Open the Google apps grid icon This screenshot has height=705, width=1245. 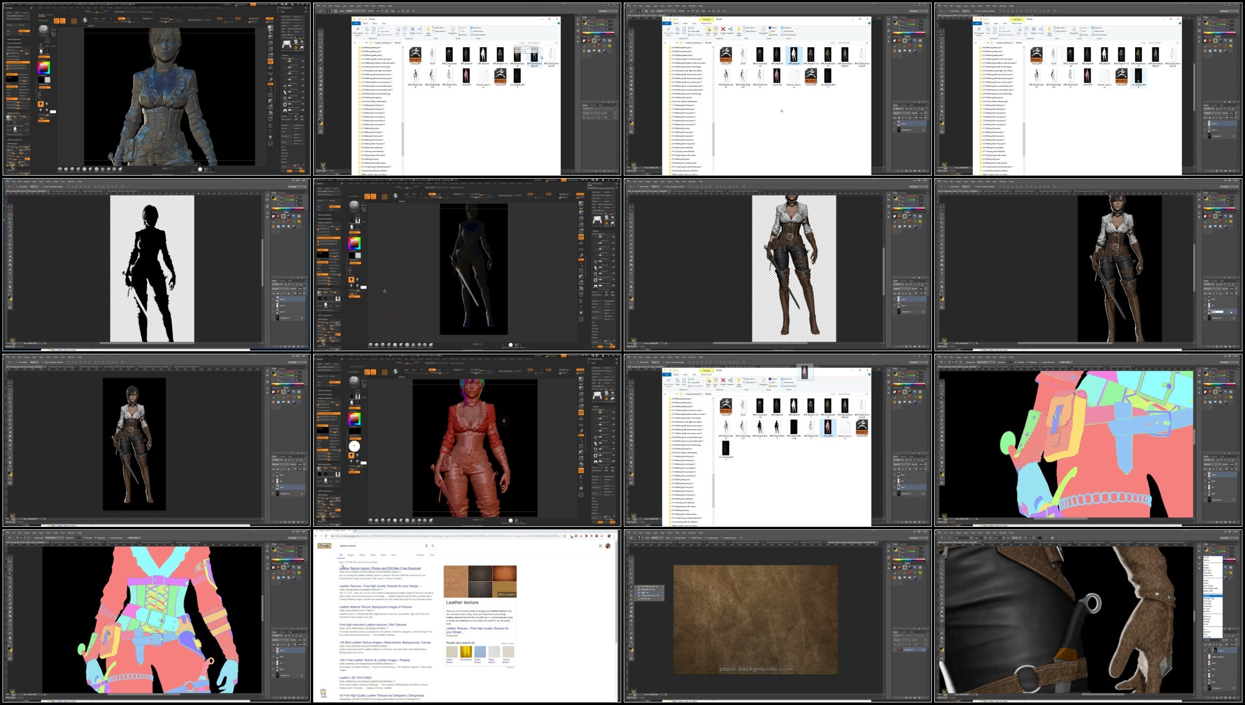pyautogui.click(x=600, y=546)
